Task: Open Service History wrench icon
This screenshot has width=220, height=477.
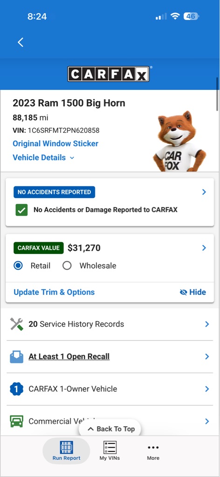Action: 17,324
